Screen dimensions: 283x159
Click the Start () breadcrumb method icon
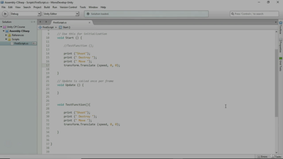coord(61,27)
